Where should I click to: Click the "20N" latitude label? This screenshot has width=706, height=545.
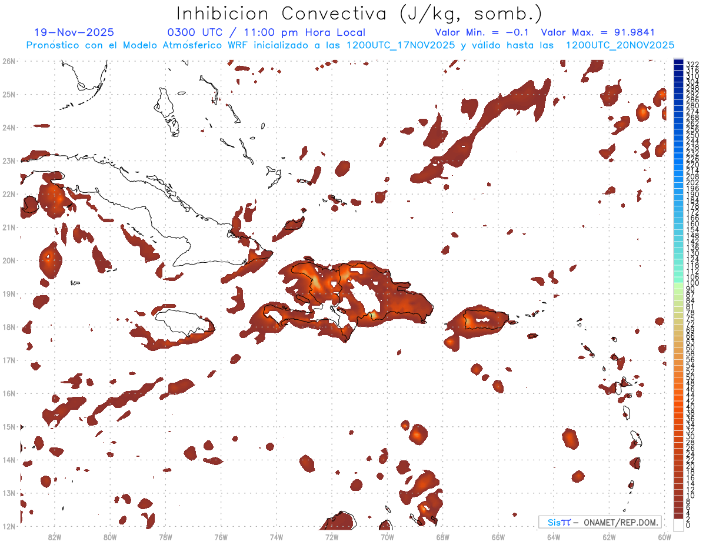(9, 260)
